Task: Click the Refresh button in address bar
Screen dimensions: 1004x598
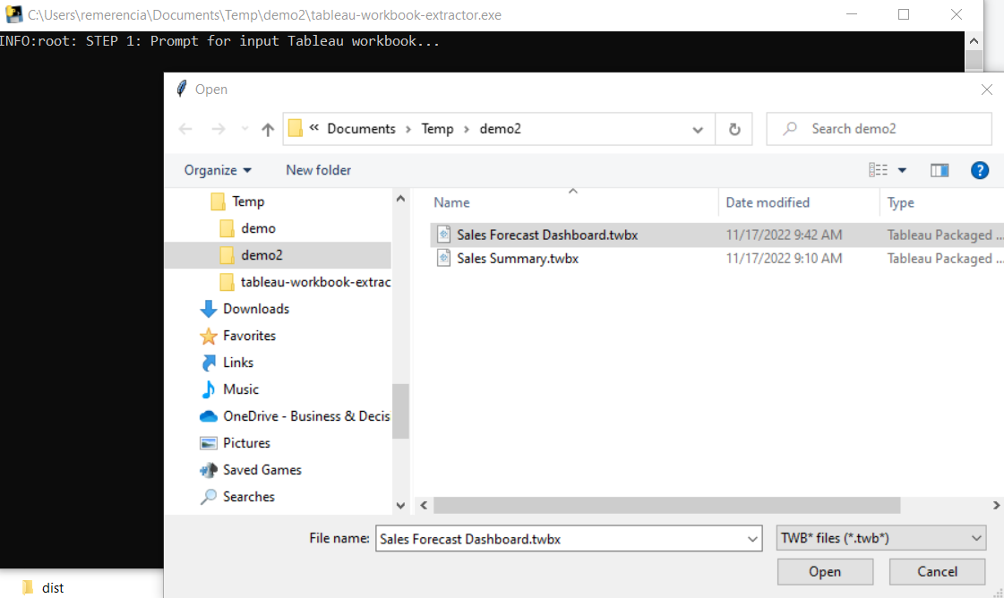Action: tap(734, 129)
